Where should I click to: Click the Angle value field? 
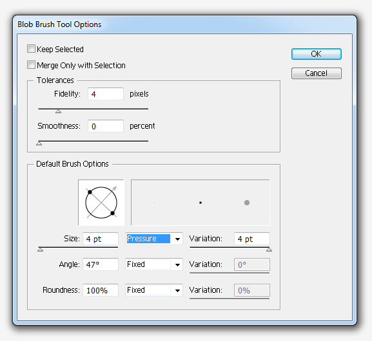pyautogui.click(x=101, y=264)
